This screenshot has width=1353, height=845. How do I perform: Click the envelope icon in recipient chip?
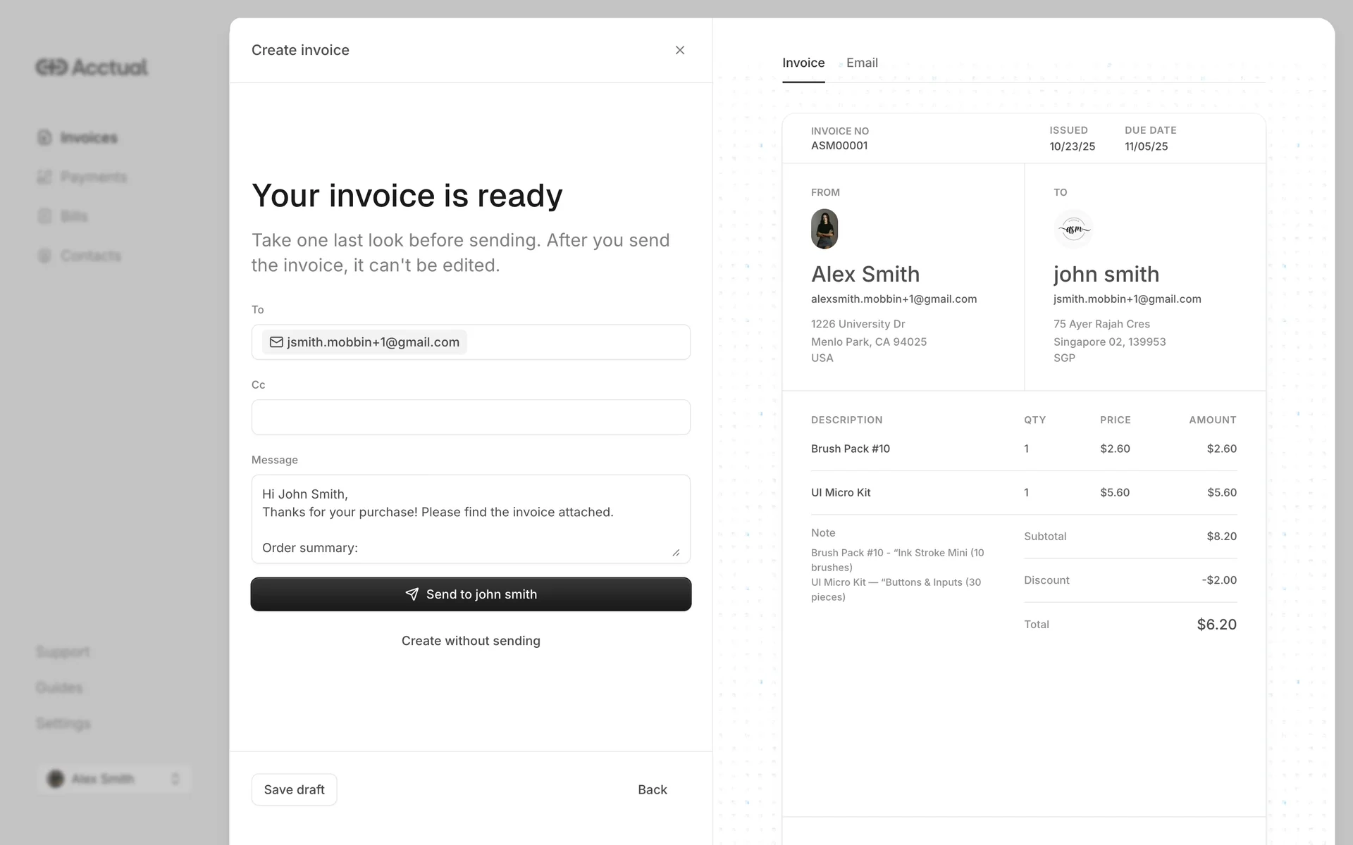pos(276,342)
